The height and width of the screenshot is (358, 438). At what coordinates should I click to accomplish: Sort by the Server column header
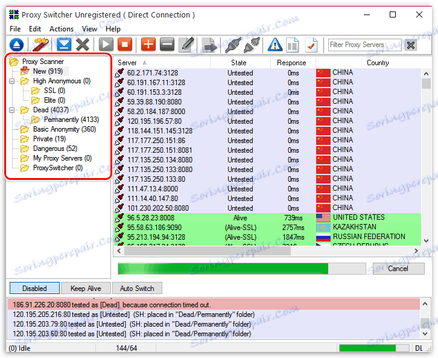point(162,63)
